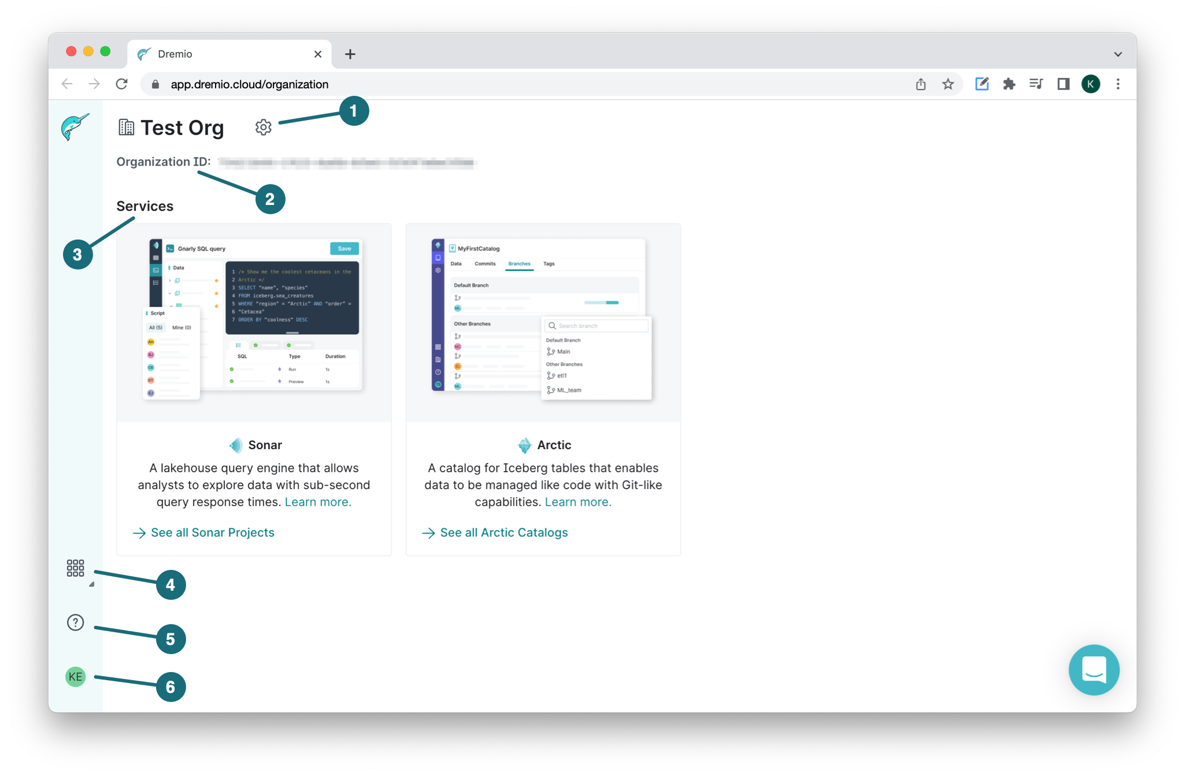Open the organization settings gear next to Test Org
The height and width of the screenshot is (776, 1185).
click(x=264, y=127)
